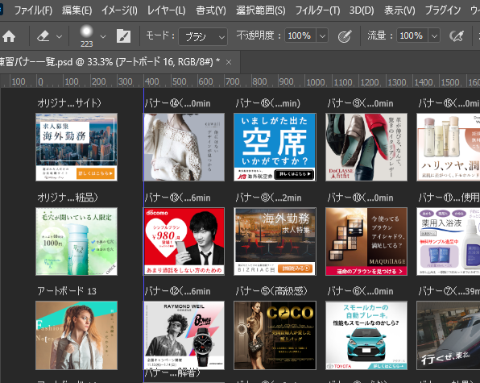This screenshot has height=383, width=480.
Task: Open the イメージ(I) menu
Action: (x=119, y=10)
